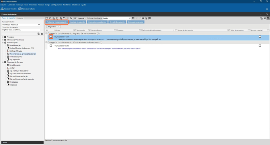Open the Acervo de Estudos icon
Image resolution: width=270 pixels, height=145 pixels.
click(x=20, y=9)
